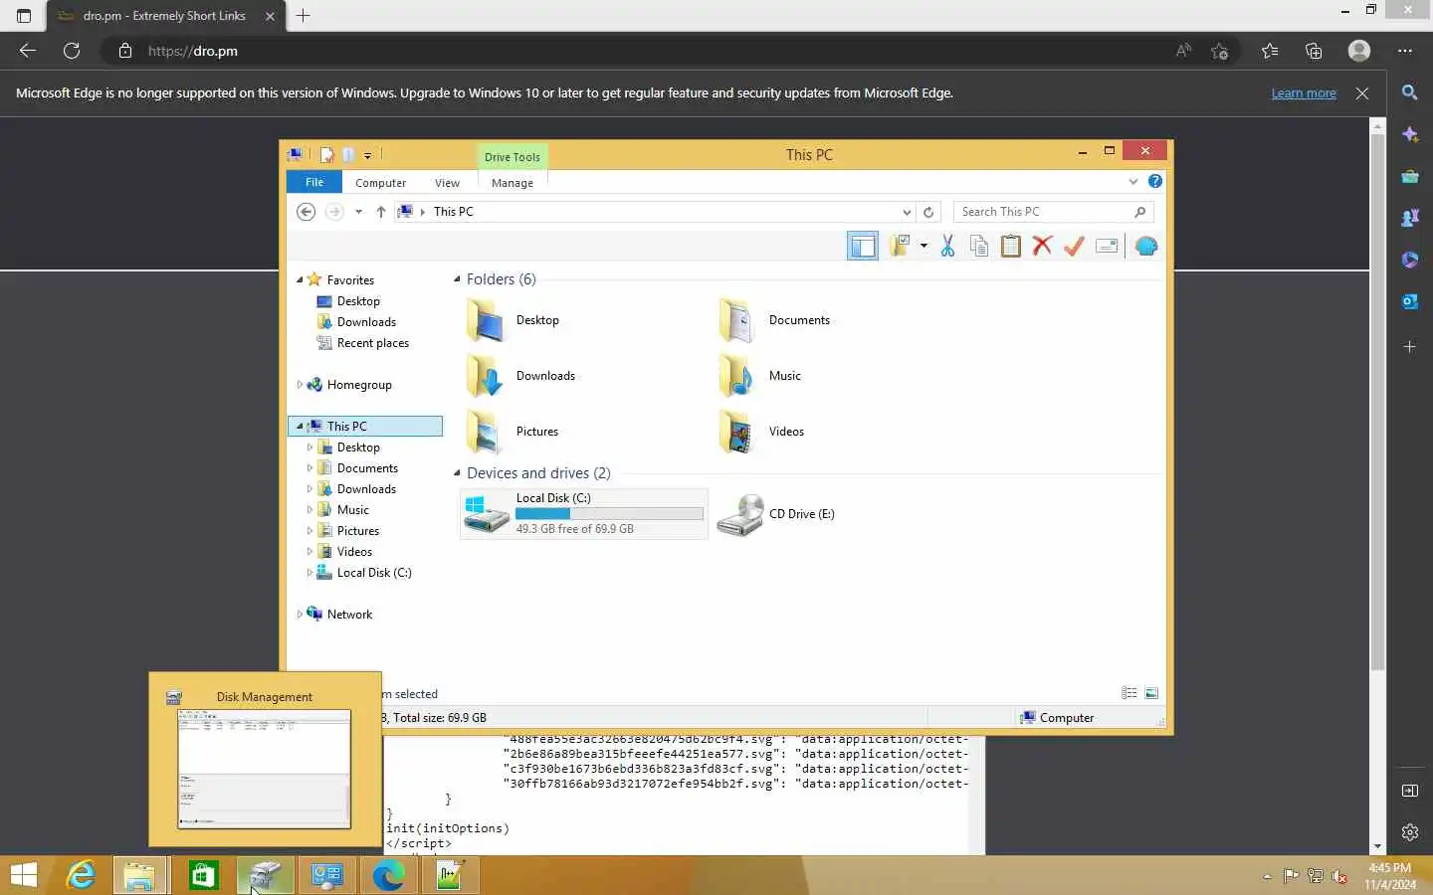Open recent locations dropdown next to forward arrow

[x=358, y=212]
